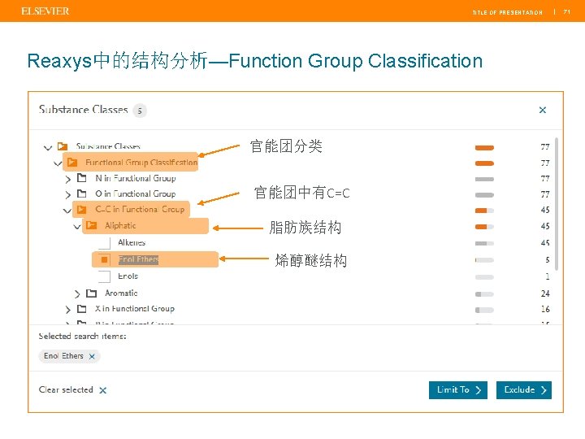The width and height of the screenshot is (585, 439).
Task: Select Enol Ethers label in tree
Action: [138, 259]
